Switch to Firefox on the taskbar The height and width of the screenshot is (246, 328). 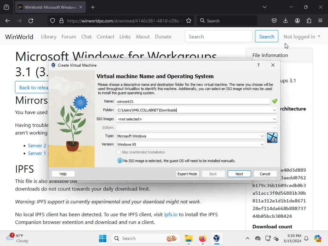pyautogui.click(x=202, y=238)
